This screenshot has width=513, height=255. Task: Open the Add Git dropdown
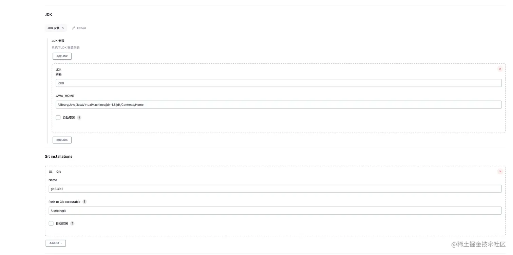pos(56,243)
